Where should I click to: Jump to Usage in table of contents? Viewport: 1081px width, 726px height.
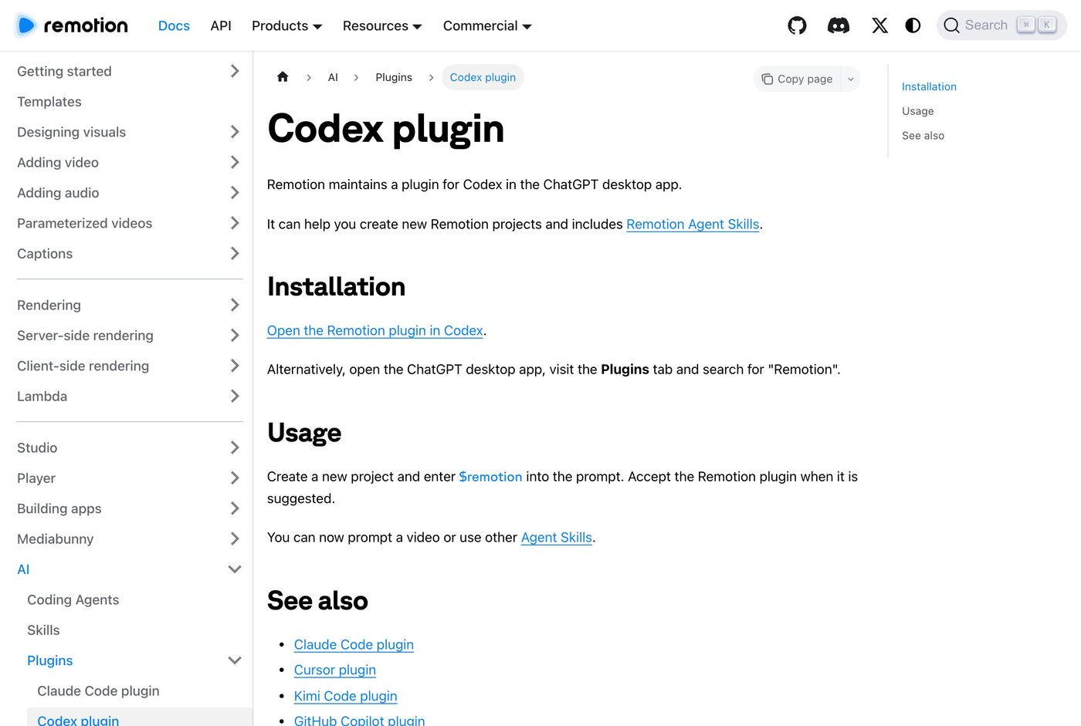tap(918, 111)
